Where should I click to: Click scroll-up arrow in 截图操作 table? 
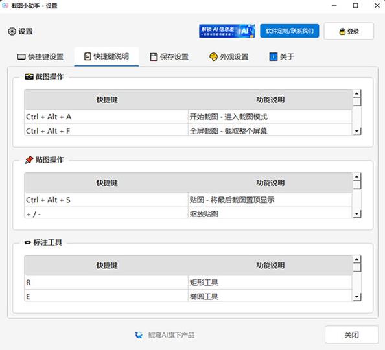tap(356, 93)
